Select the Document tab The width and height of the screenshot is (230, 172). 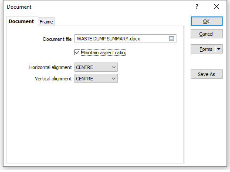[21, 21]
